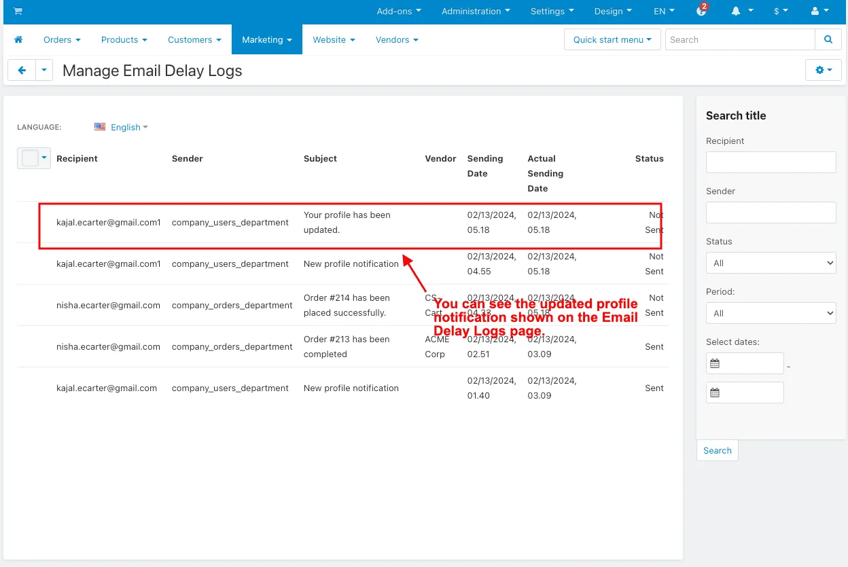Click the Status column header
This screenshot has width=848, height=567.
(650, 158)
